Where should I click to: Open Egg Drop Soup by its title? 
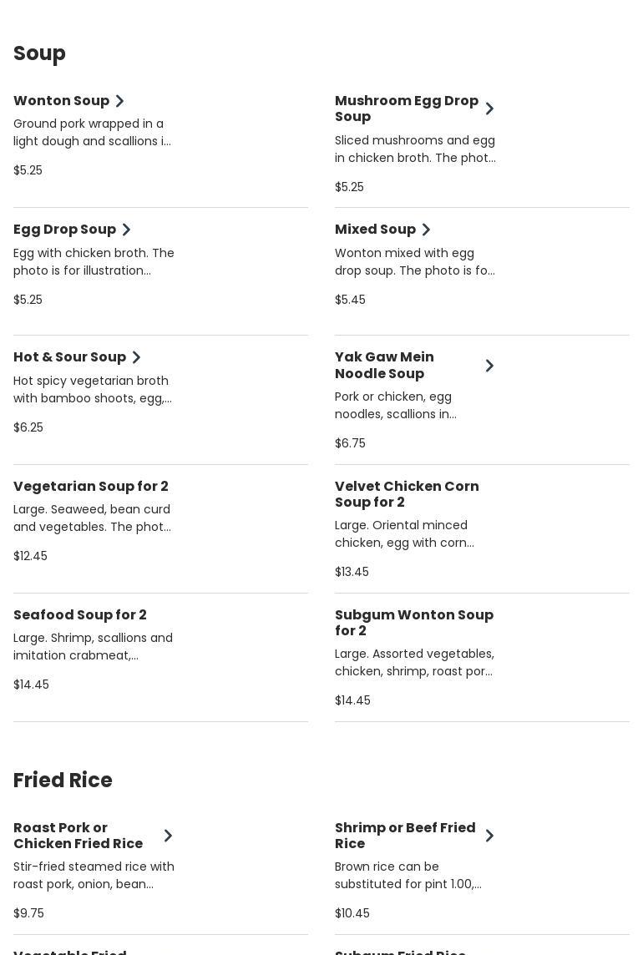(64, 230)
